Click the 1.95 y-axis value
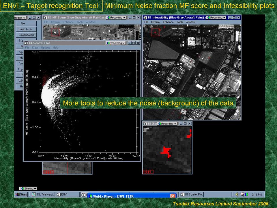Image resolution: width=277 pixels, height=208 pixels. (35, 52)
